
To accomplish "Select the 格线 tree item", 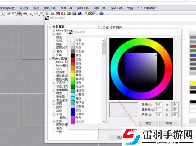I will tap(59, 41).
